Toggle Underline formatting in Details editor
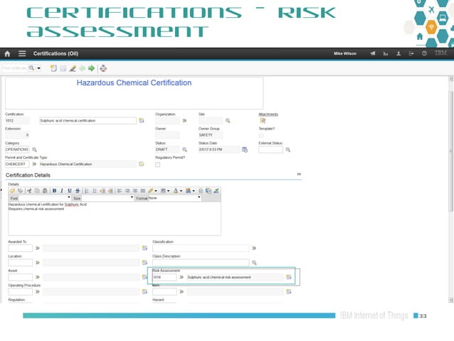The image size is (454, 341). click(x=70, y=191)
